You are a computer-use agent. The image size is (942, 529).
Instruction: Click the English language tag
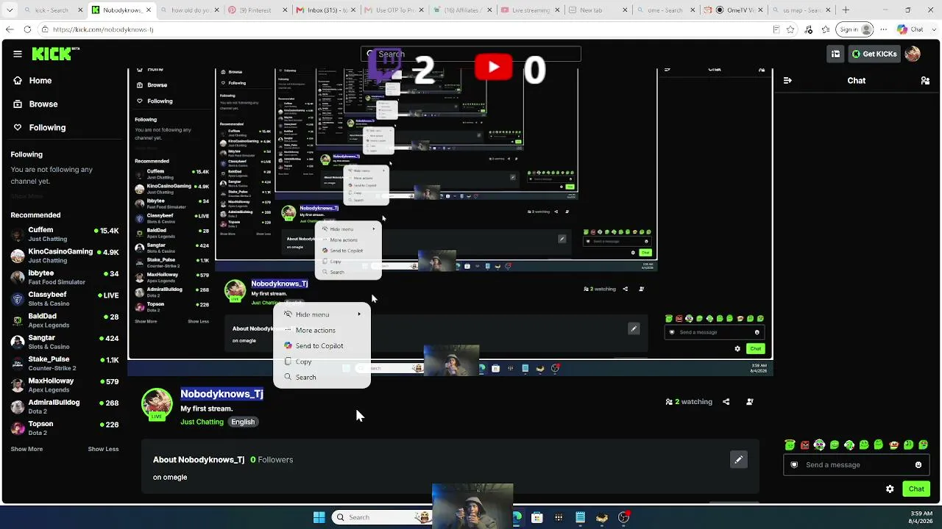click(x=243, y=422)
